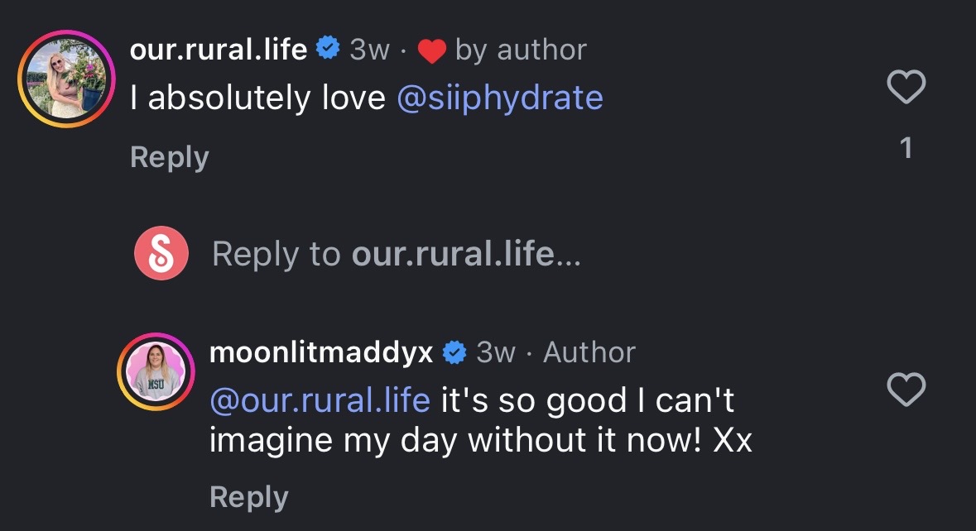Viewport: 976px width, 531px height.
Task: Click the our.rural.life username
Action: pos(219,50)
